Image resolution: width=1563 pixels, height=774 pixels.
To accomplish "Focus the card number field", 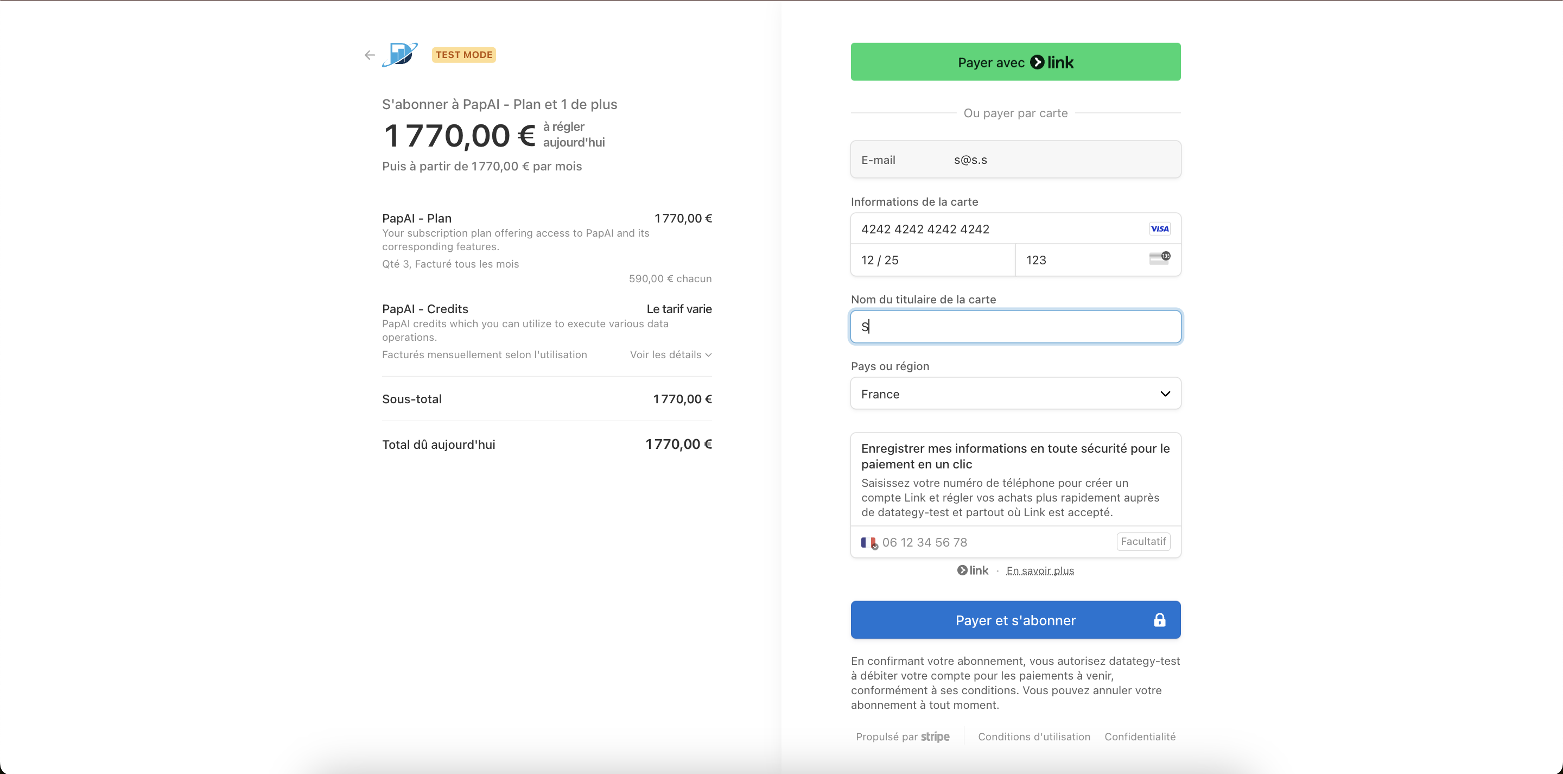I will click(995, 229).
